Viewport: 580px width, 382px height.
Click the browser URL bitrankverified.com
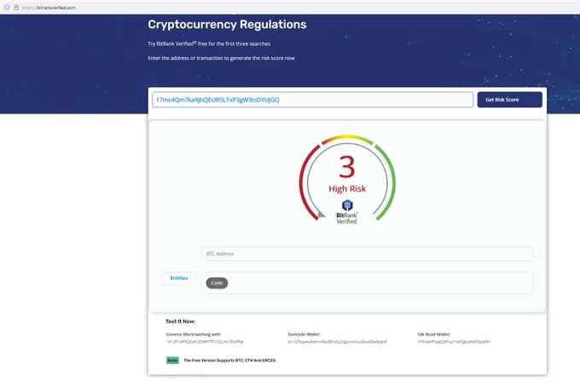[x=49, y=8]
